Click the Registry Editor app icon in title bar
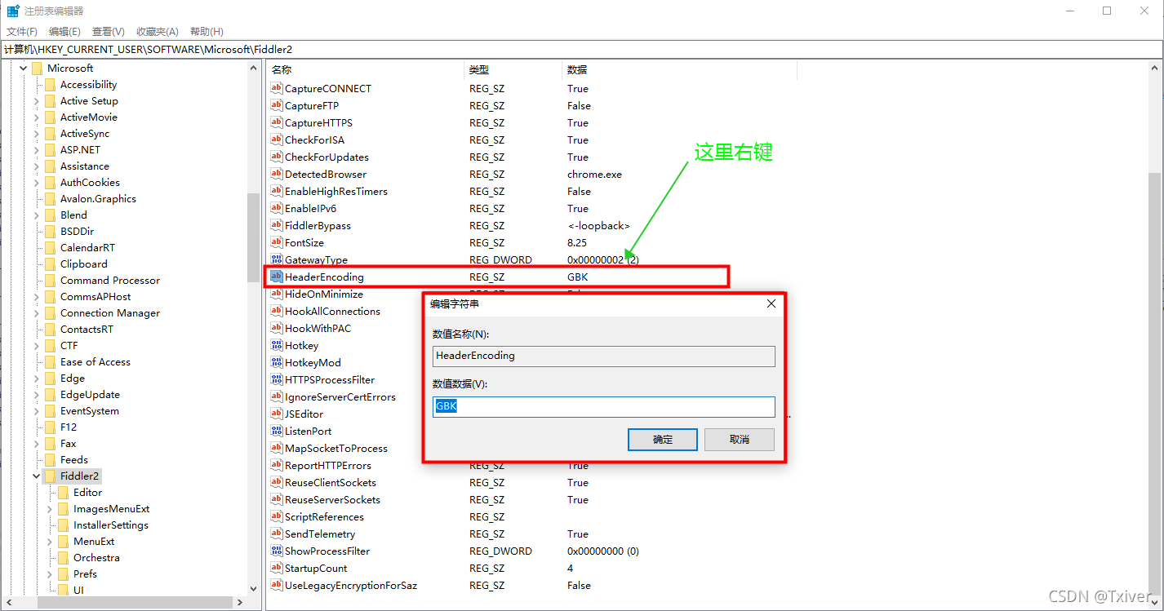The image size is (1164, 611). click(x=13, y=11)
